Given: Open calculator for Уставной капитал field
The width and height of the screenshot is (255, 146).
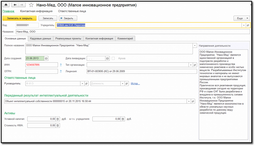Looking at the screenshot, I should [x=58, y=119].
